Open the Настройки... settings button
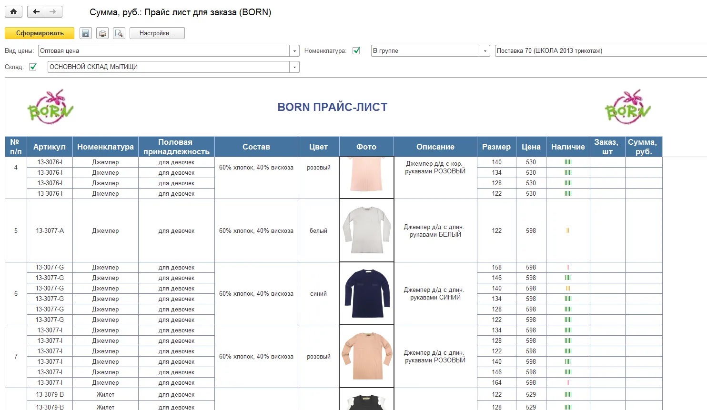707x410 pixels. coord(157,33)
